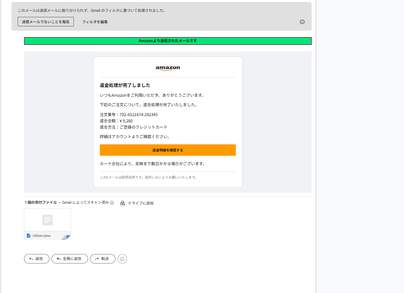Viewport: 404px width, 293px height.
Task: Click 返金方法：ご登録のクレジットカード line
Action: 134,127
